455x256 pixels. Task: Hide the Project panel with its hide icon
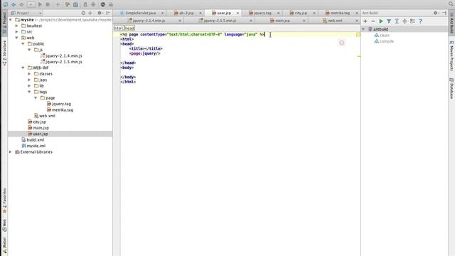tap(108, 13)
